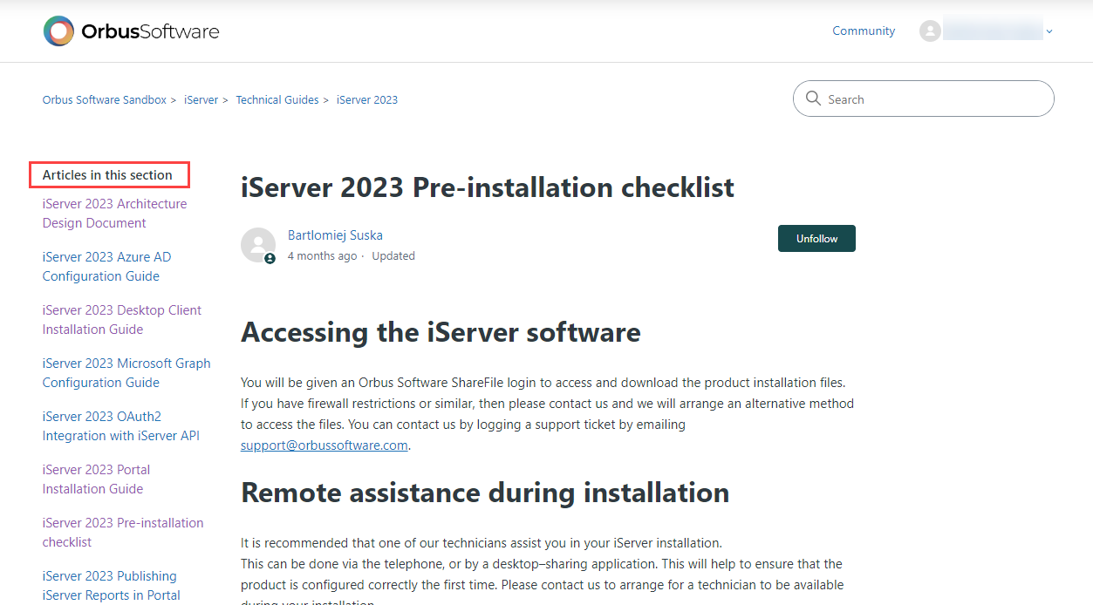
Task: Click the support@orbussoftware.com email link
Action: click(324, 445)
